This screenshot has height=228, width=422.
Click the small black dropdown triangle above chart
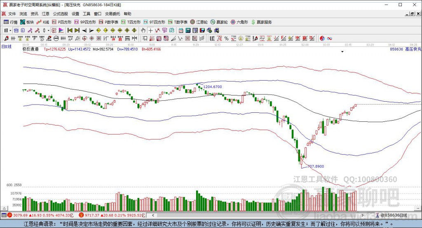coord(342,51)
